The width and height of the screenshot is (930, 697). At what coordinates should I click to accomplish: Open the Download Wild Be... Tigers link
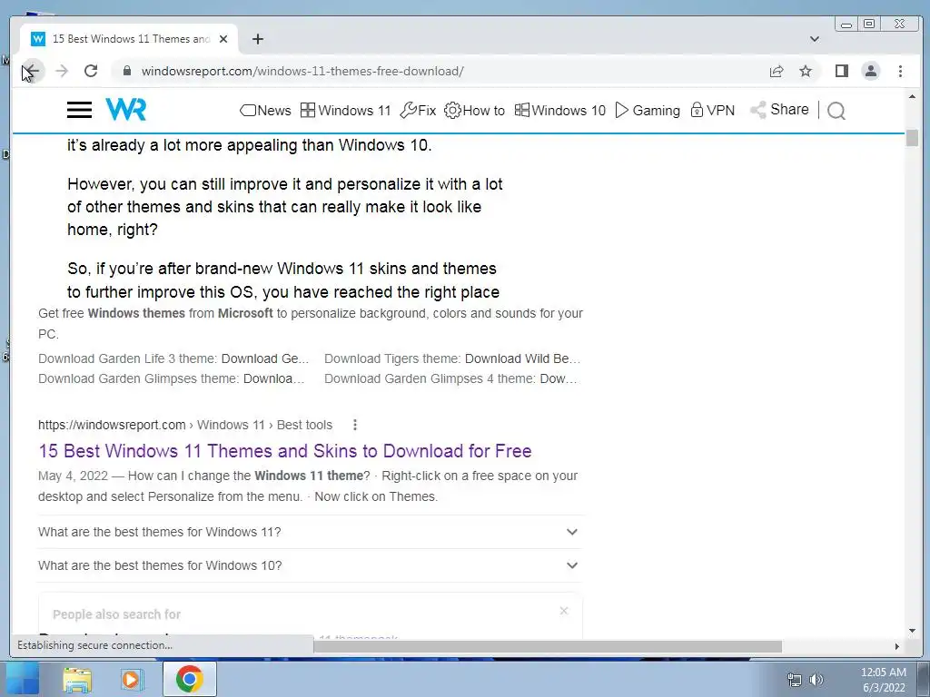(x=522, y=358)
